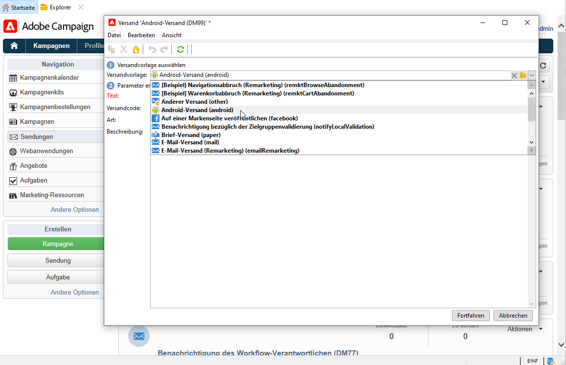Image resolution: width=566 pixels, height=365 pixels.
Task: Open Aktionen dropdown in background list
Action: tap(524, 329)
